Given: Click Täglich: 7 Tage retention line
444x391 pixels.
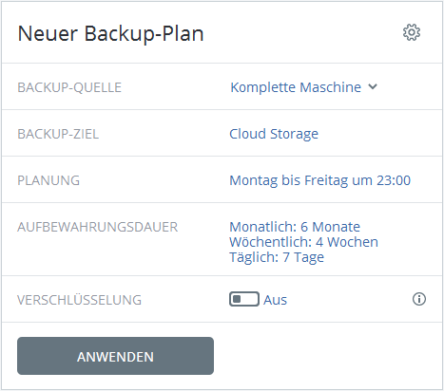Looking at the screenshot, I should [277, 257].
